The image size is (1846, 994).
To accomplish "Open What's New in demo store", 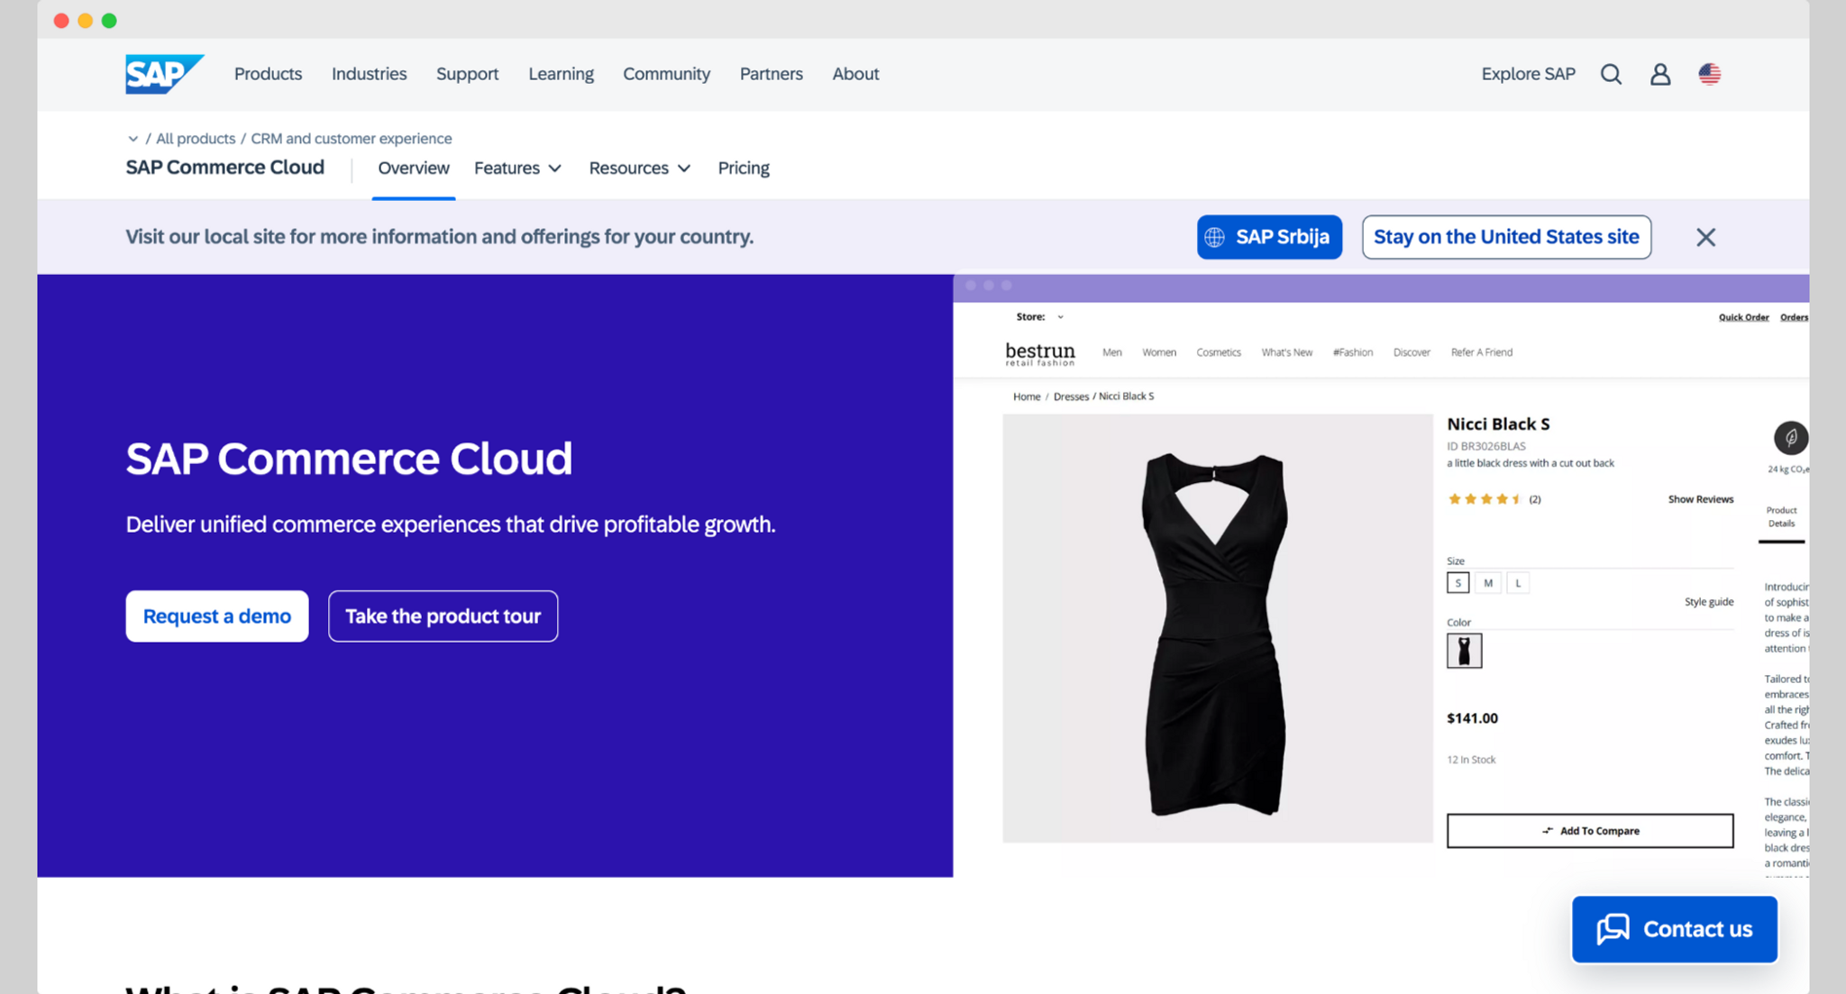I will [x=1286, y=352].
